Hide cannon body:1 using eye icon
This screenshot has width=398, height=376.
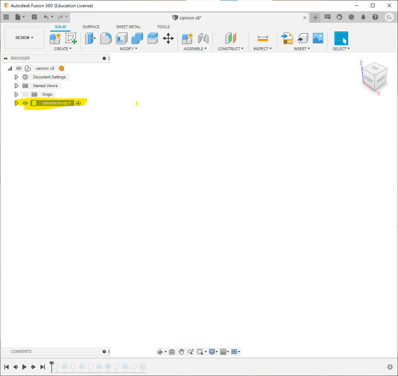coord(25,103)
